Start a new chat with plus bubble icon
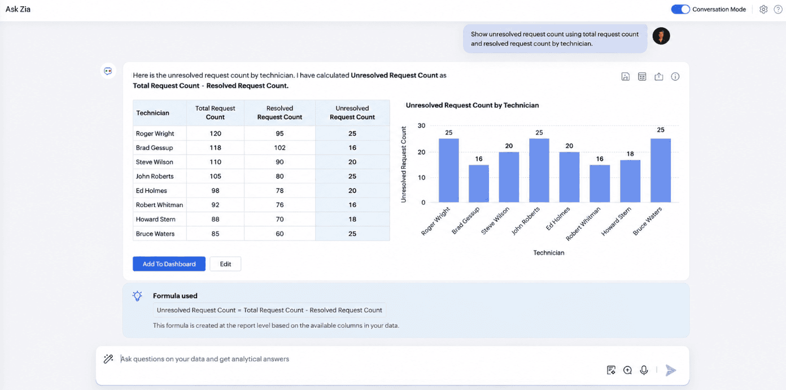This screenshot has height=390, width=786. click(627, 370)
